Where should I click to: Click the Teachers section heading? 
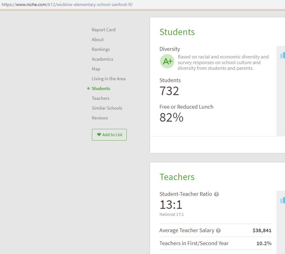coord(177,177)
